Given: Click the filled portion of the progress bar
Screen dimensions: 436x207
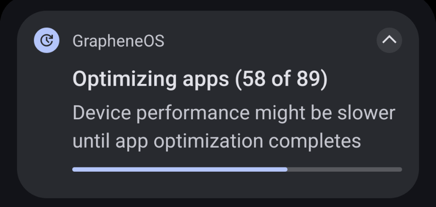Looking at the screenshot, I should pos(180,169).
